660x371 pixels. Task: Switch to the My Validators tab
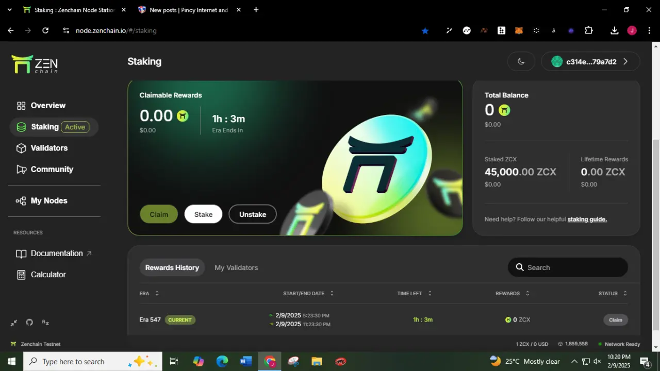(236, 267)
